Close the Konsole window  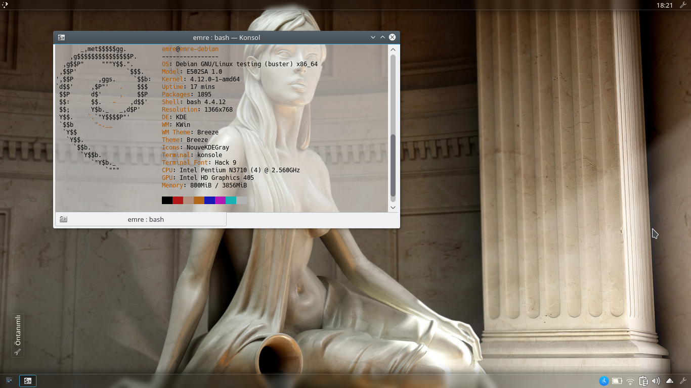(x=392, y=37)
